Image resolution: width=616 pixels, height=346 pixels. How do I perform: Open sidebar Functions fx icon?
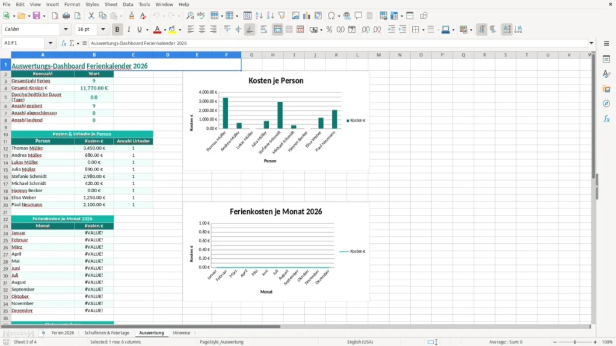pyautogui.click(x=606, y=118)
